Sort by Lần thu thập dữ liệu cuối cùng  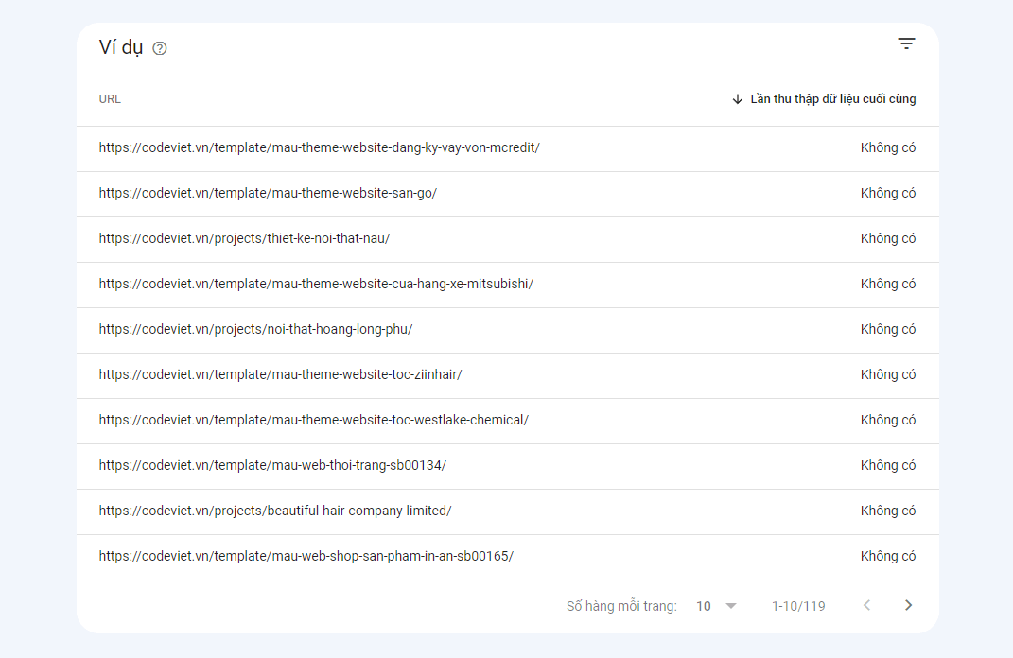tap(832, 99)
